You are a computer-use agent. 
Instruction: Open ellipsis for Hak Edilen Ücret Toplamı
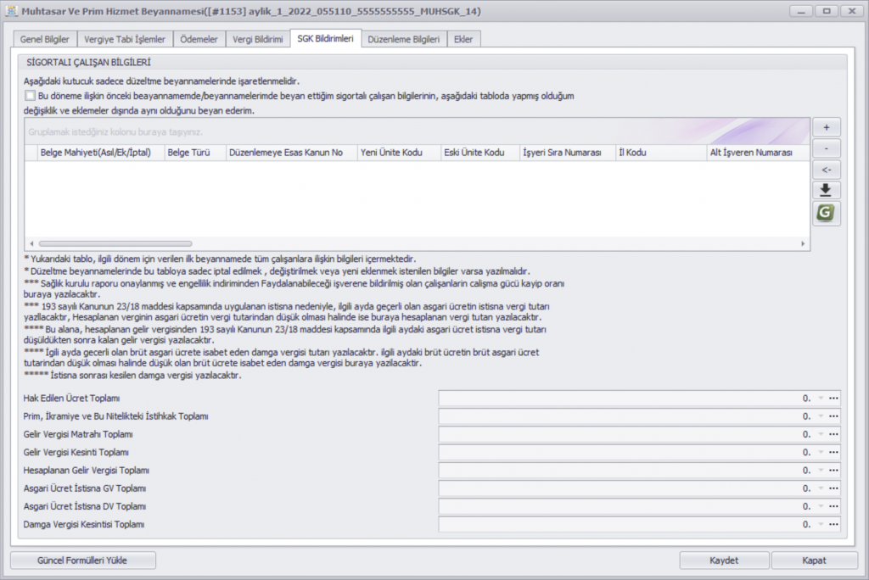[833, 399]
